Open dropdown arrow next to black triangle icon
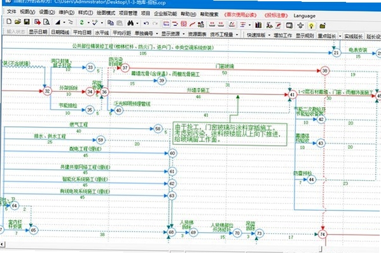Image resolution: width=381 pixels, height=253 pixels. 64,22
